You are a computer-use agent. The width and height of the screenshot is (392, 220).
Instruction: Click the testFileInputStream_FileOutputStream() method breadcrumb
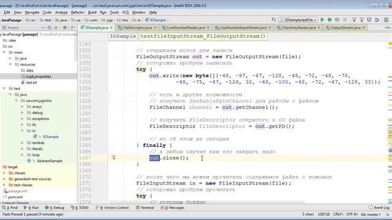coord(203,37)
